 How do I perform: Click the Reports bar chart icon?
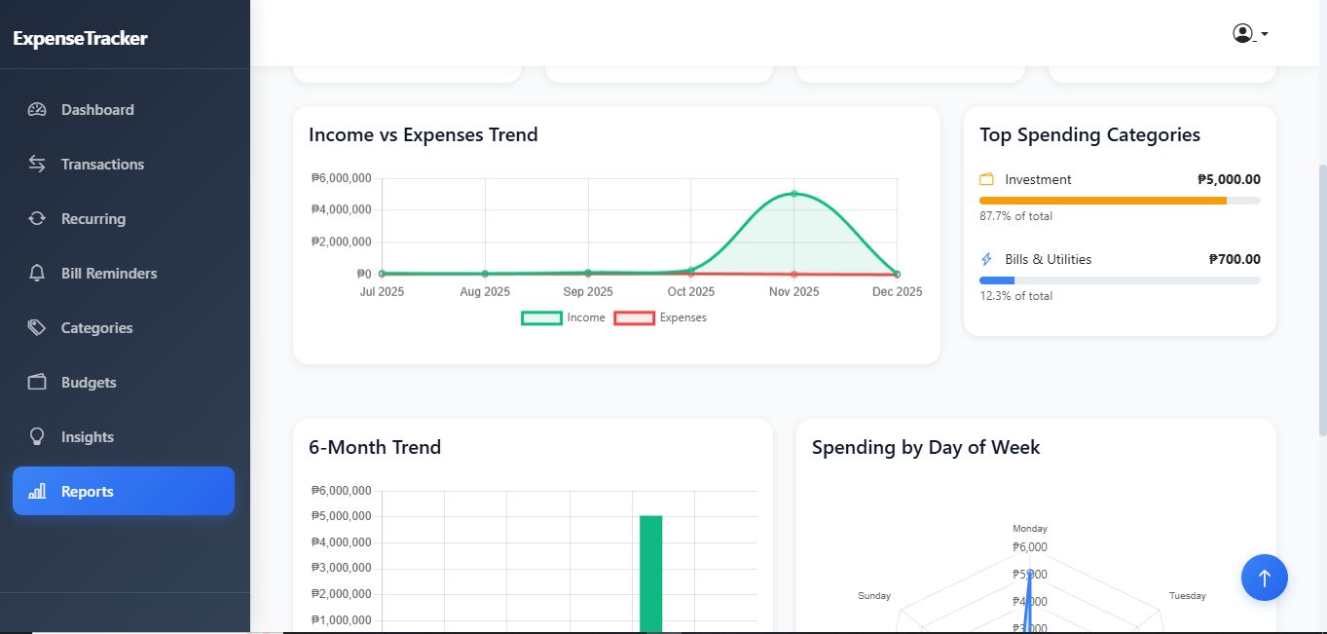point(37,492)
